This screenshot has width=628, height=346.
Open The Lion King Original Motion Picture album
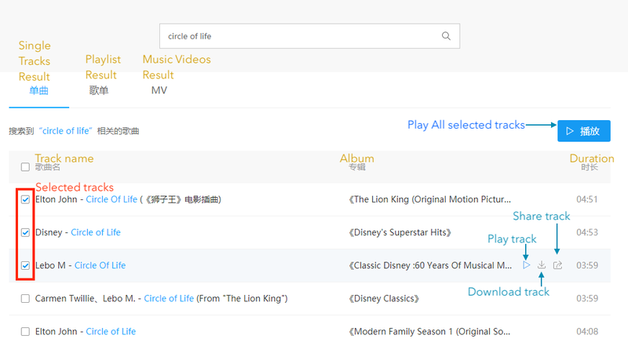[x=429, y=199]
